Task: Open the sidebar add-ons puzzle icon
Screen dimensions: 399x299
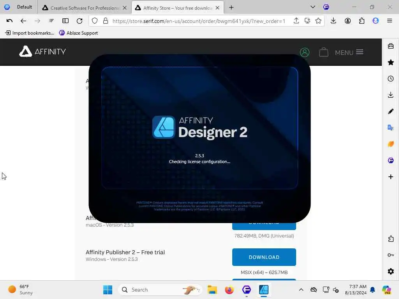Action: click(x=391, y=239)
